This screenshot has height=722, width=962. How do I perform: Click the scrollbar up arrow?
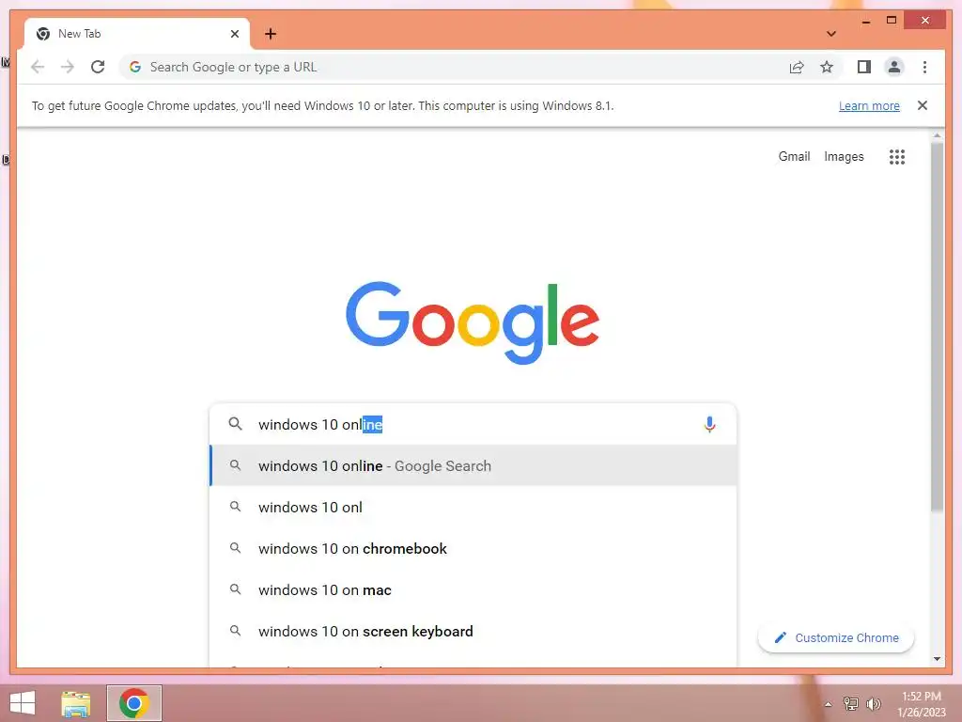(937, 135)
